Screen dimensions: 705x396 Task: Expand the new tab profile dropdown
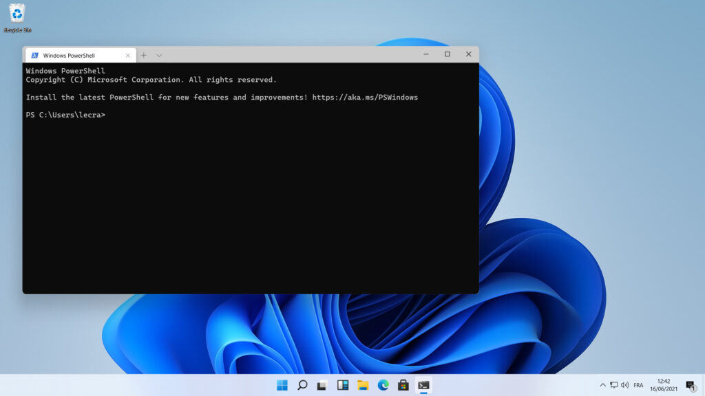coord(159,55)
